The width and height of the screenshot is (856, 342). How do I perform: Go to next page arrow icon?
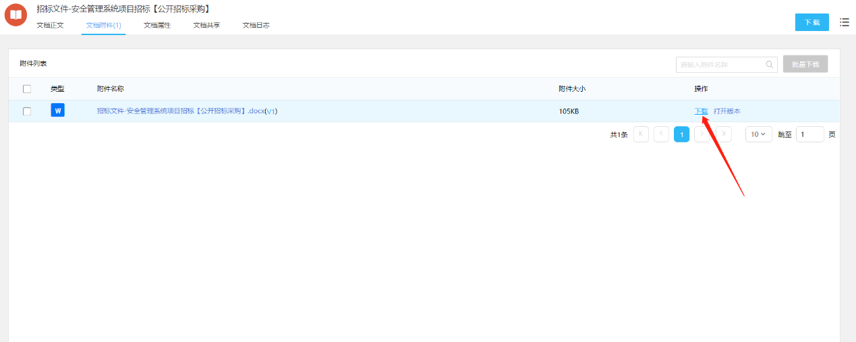click(702, 134)
